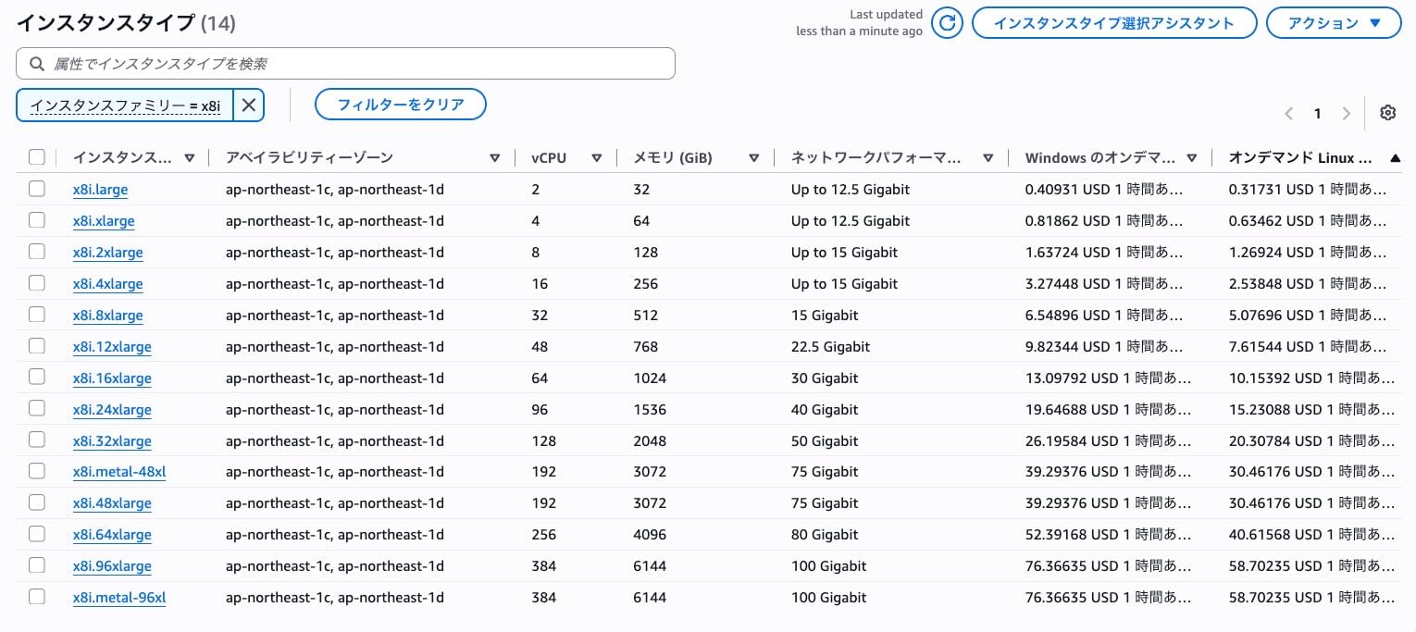Open table preferences gear icon
This screenshot has width=1416, height=632.
[x=1387, y=113]
